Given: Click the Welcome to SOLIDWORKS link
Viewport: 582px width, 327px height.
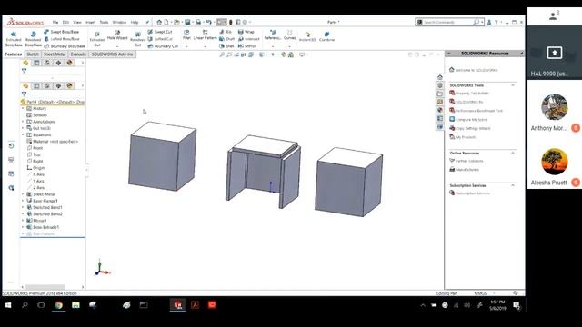Looking at the screenshot, I should (x=473, y=70).
